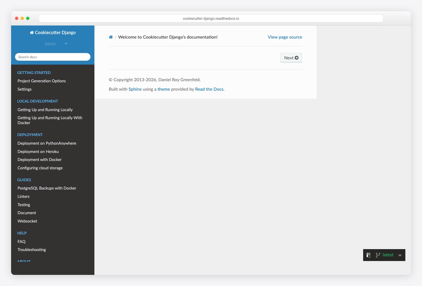Minimize the window with yellow button

pos(22,18)
